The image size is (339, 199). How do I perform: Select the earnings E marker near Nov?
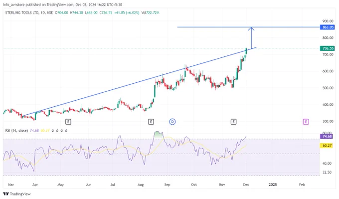tap(233, 122)
